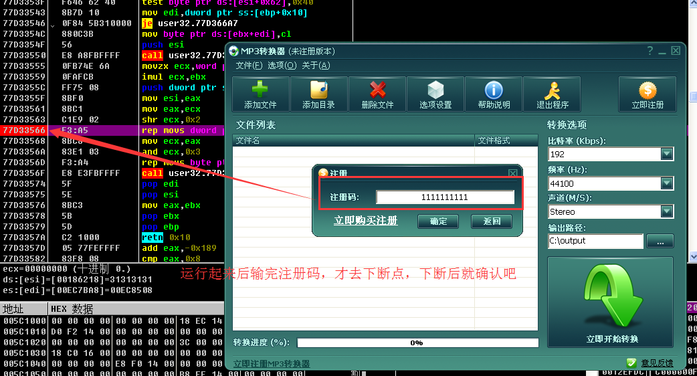
Task: Expand the bitrate 192 dropdown arrow
Action: click(x=666, y=155)
